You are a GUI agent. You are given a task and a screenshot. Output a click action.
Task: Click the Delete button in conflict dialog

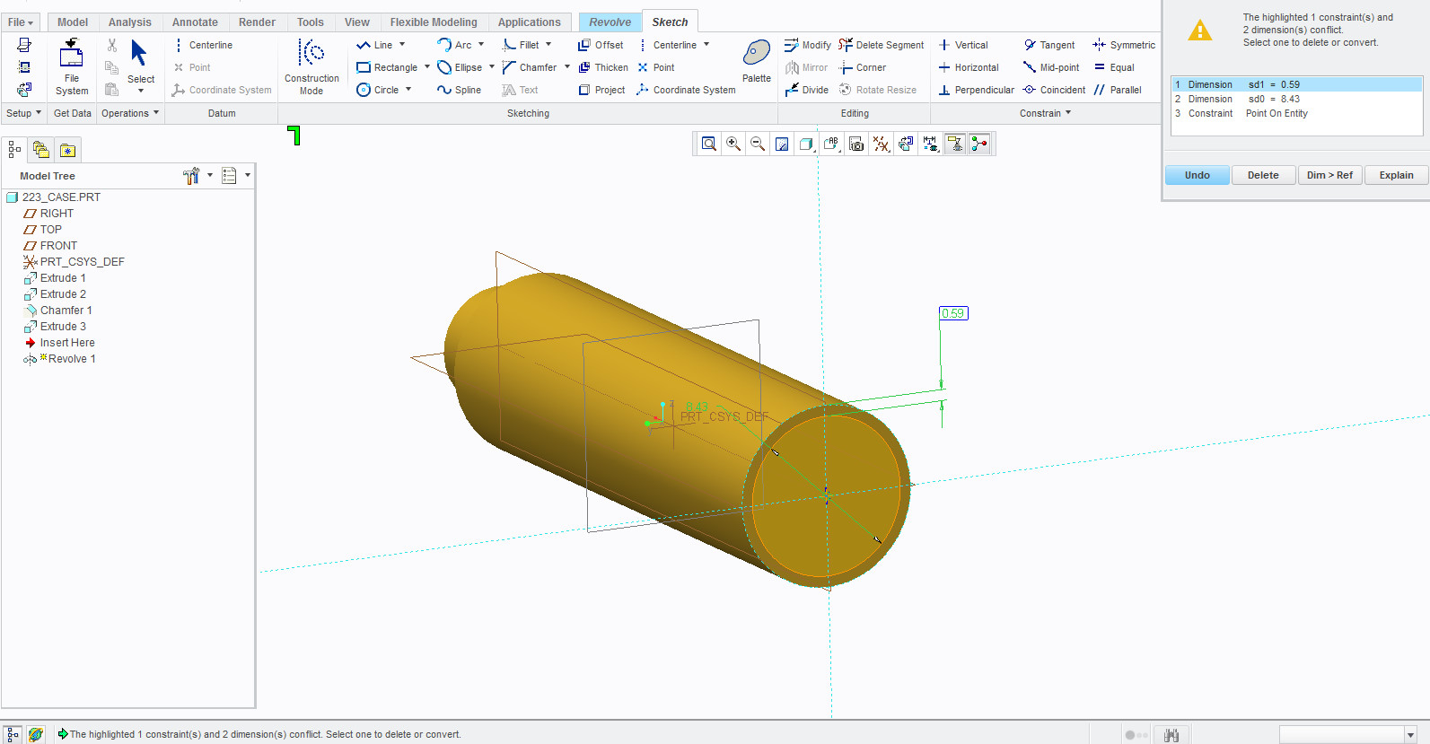point(1263,175)
